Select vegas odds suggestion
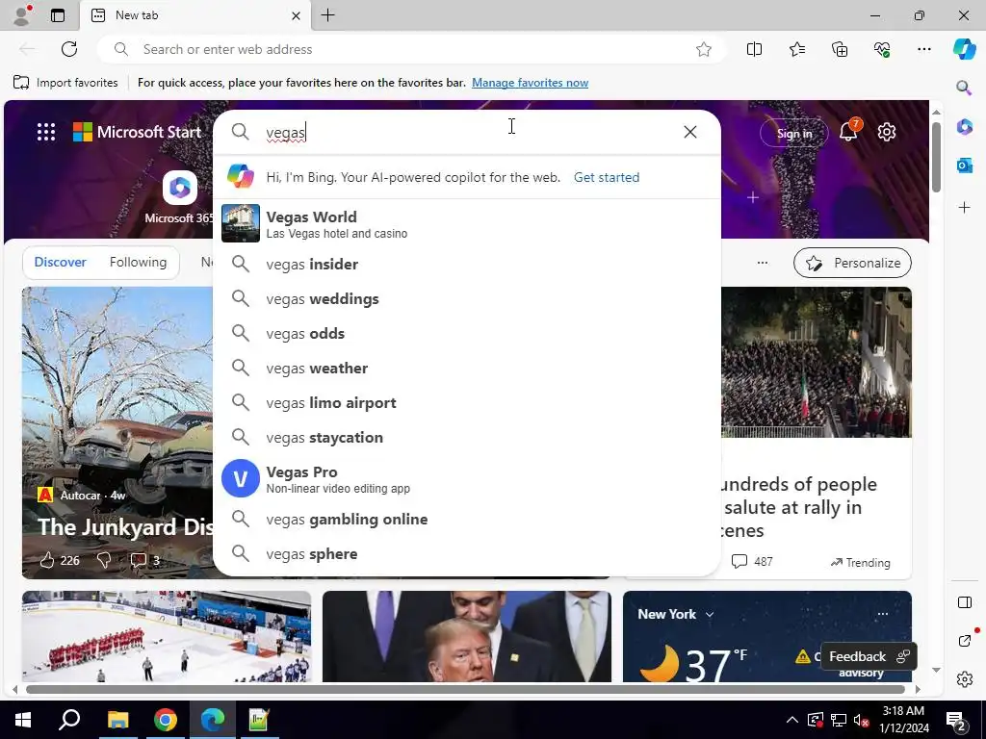This screenshot has height=739, width=986. pyautogui.click(x=467, y=333)
